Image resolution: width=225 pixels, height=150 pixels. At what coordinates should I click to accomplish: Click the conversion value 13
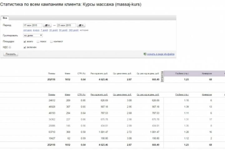tap(211, 107)
